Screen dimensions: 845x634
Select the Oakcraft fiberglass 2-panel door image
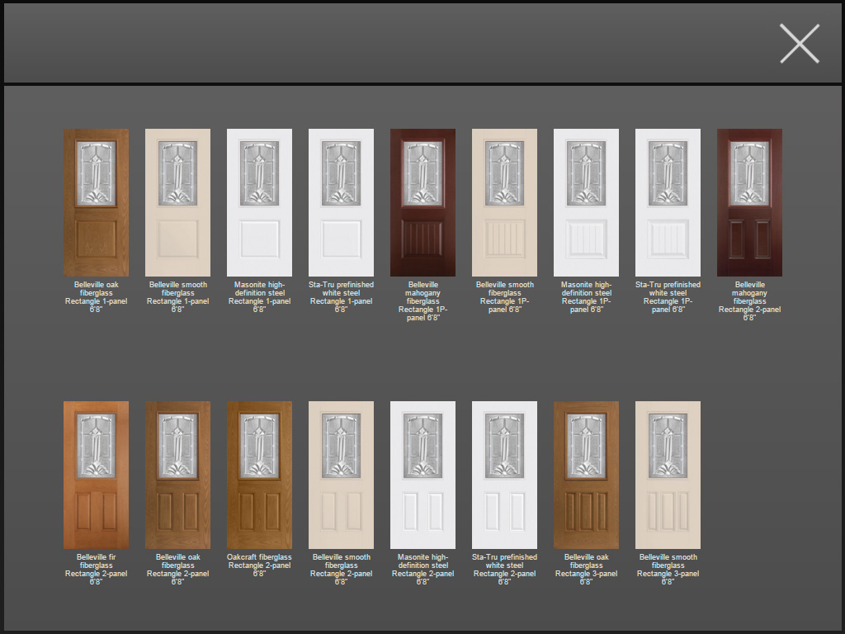click(259, 475)
